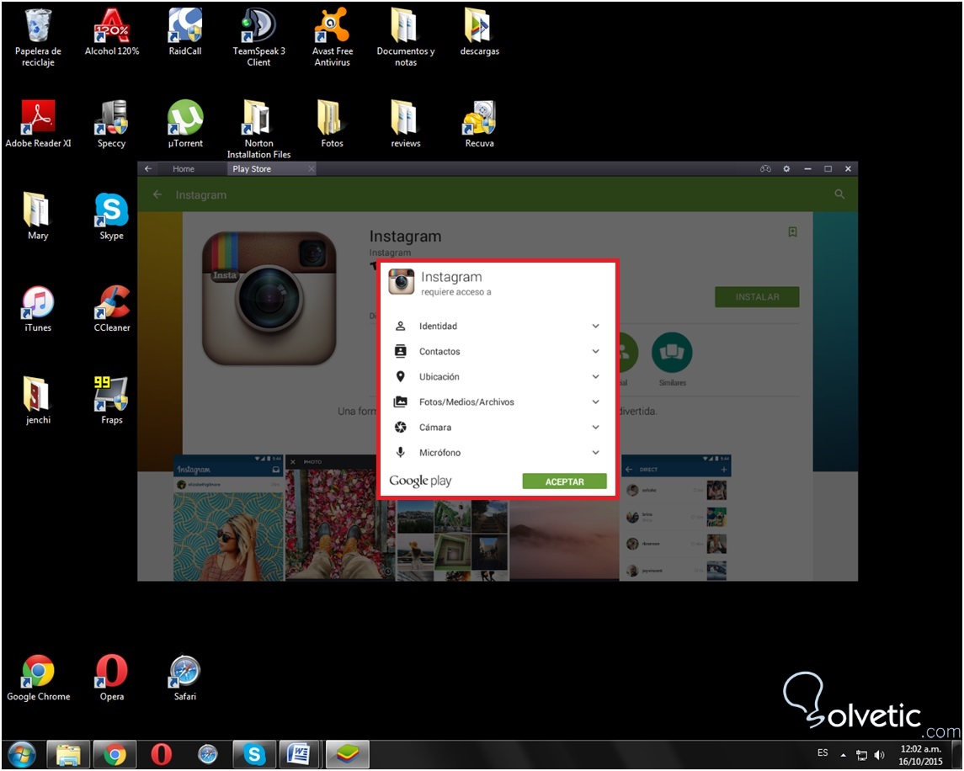The image size is (964, 771).
Task: Show hidden tray icons arrow
Action: pyautogui.click(x=844, y=755)
